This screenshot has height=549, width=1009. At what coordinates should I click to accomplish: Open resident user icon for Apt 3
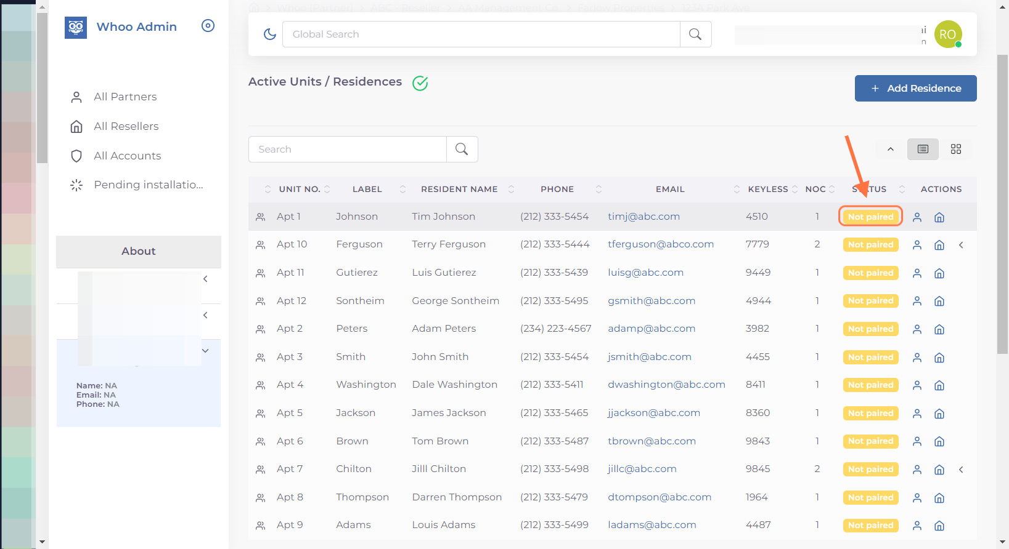coord(917,358)
